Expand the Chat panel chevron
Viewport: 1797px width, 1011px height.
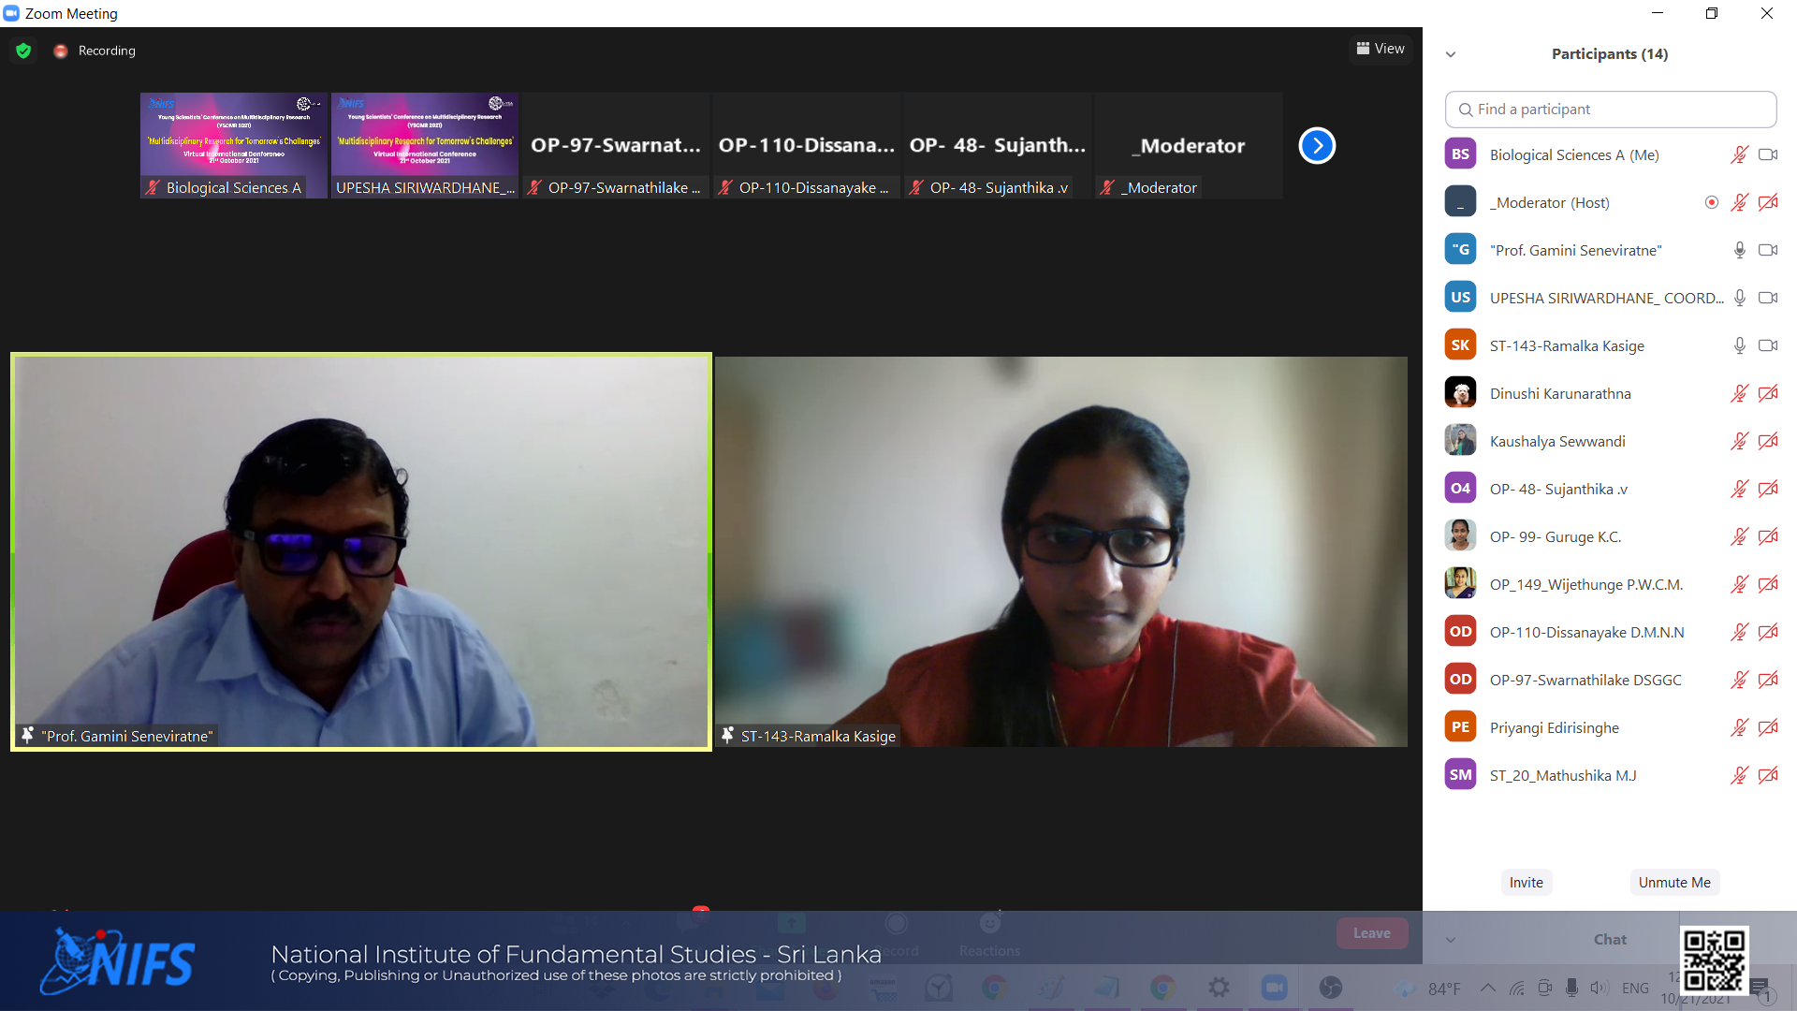[x=1451, y=940]
